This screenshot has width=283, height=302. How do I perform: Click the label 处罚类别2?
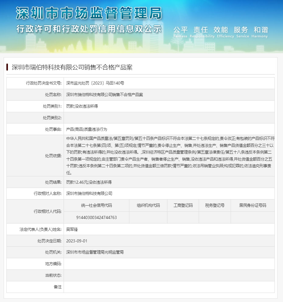(52, 118)
